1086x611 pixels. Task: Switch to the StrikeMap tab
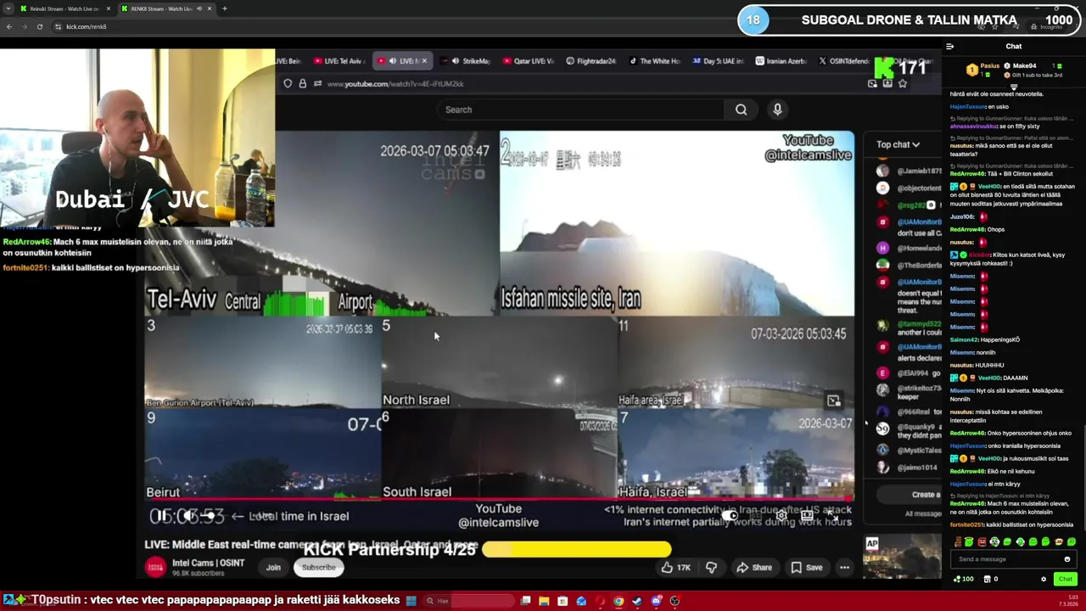click(x=467, y=61)
